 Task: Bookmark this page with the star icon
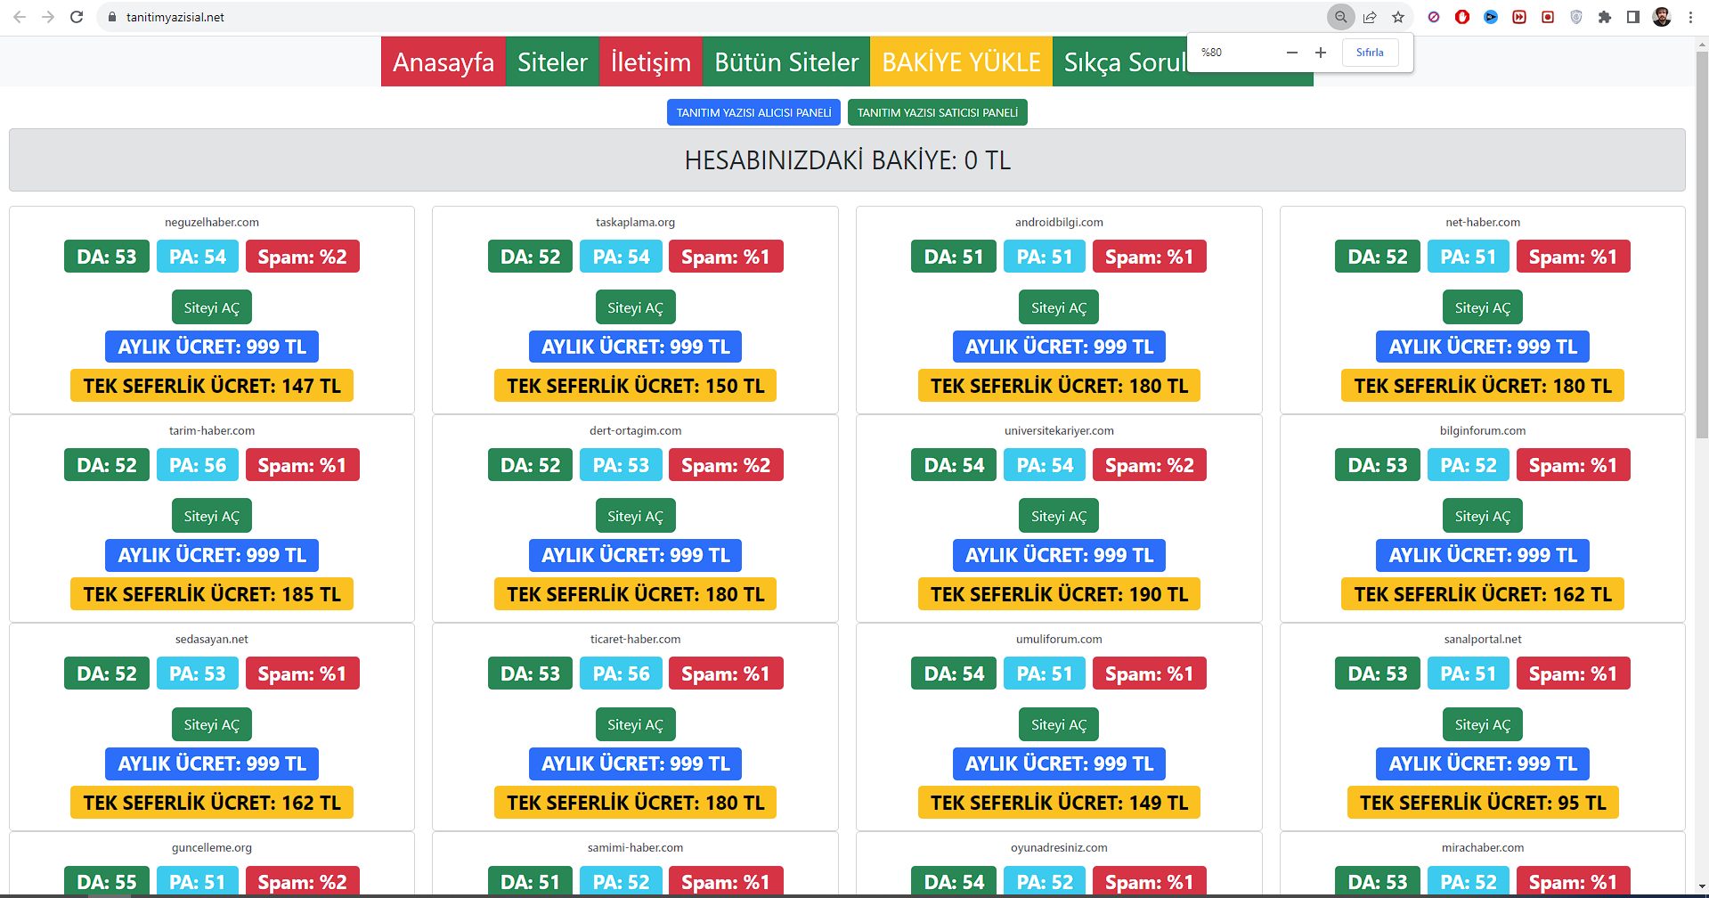pyautogui.click(x=1398, y=17)
